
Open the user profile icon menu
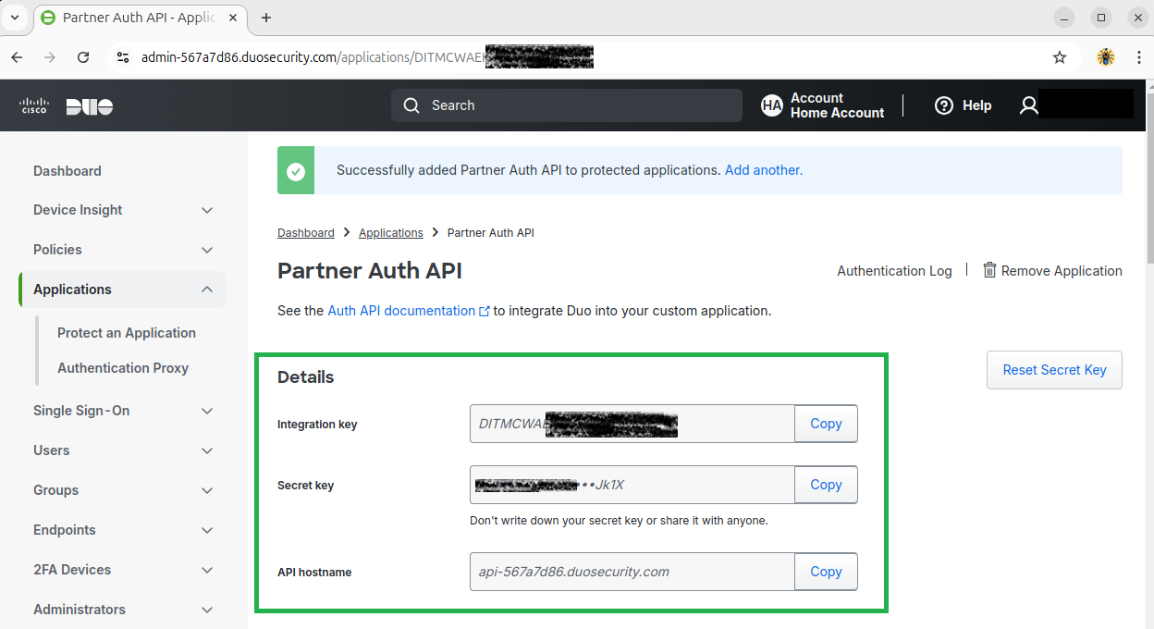(1028, 105)
